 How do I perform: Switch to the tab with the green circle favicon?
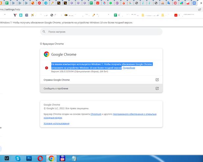coord(111,3)
